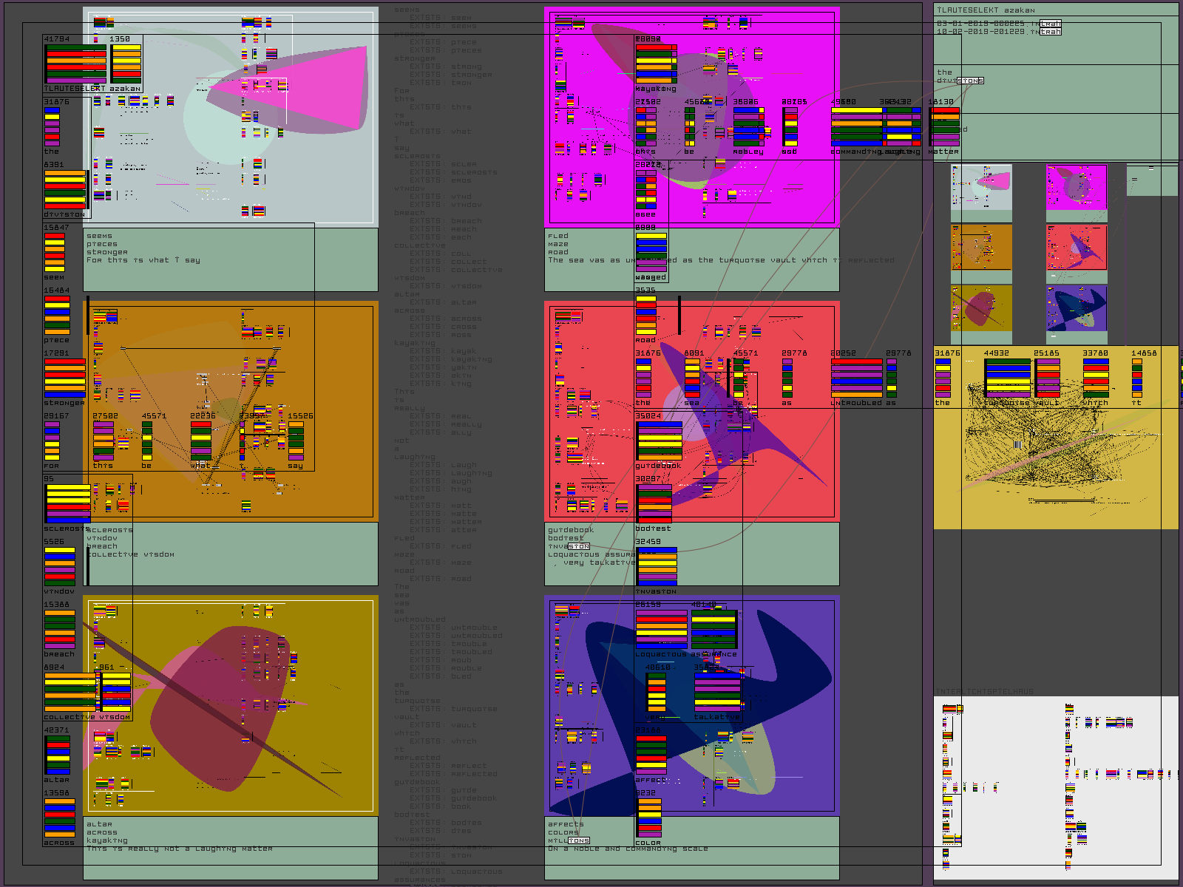
Task: Select the color bar block labeled 'guidebook'
Action: pyautogui.click(x=660, y=441)
